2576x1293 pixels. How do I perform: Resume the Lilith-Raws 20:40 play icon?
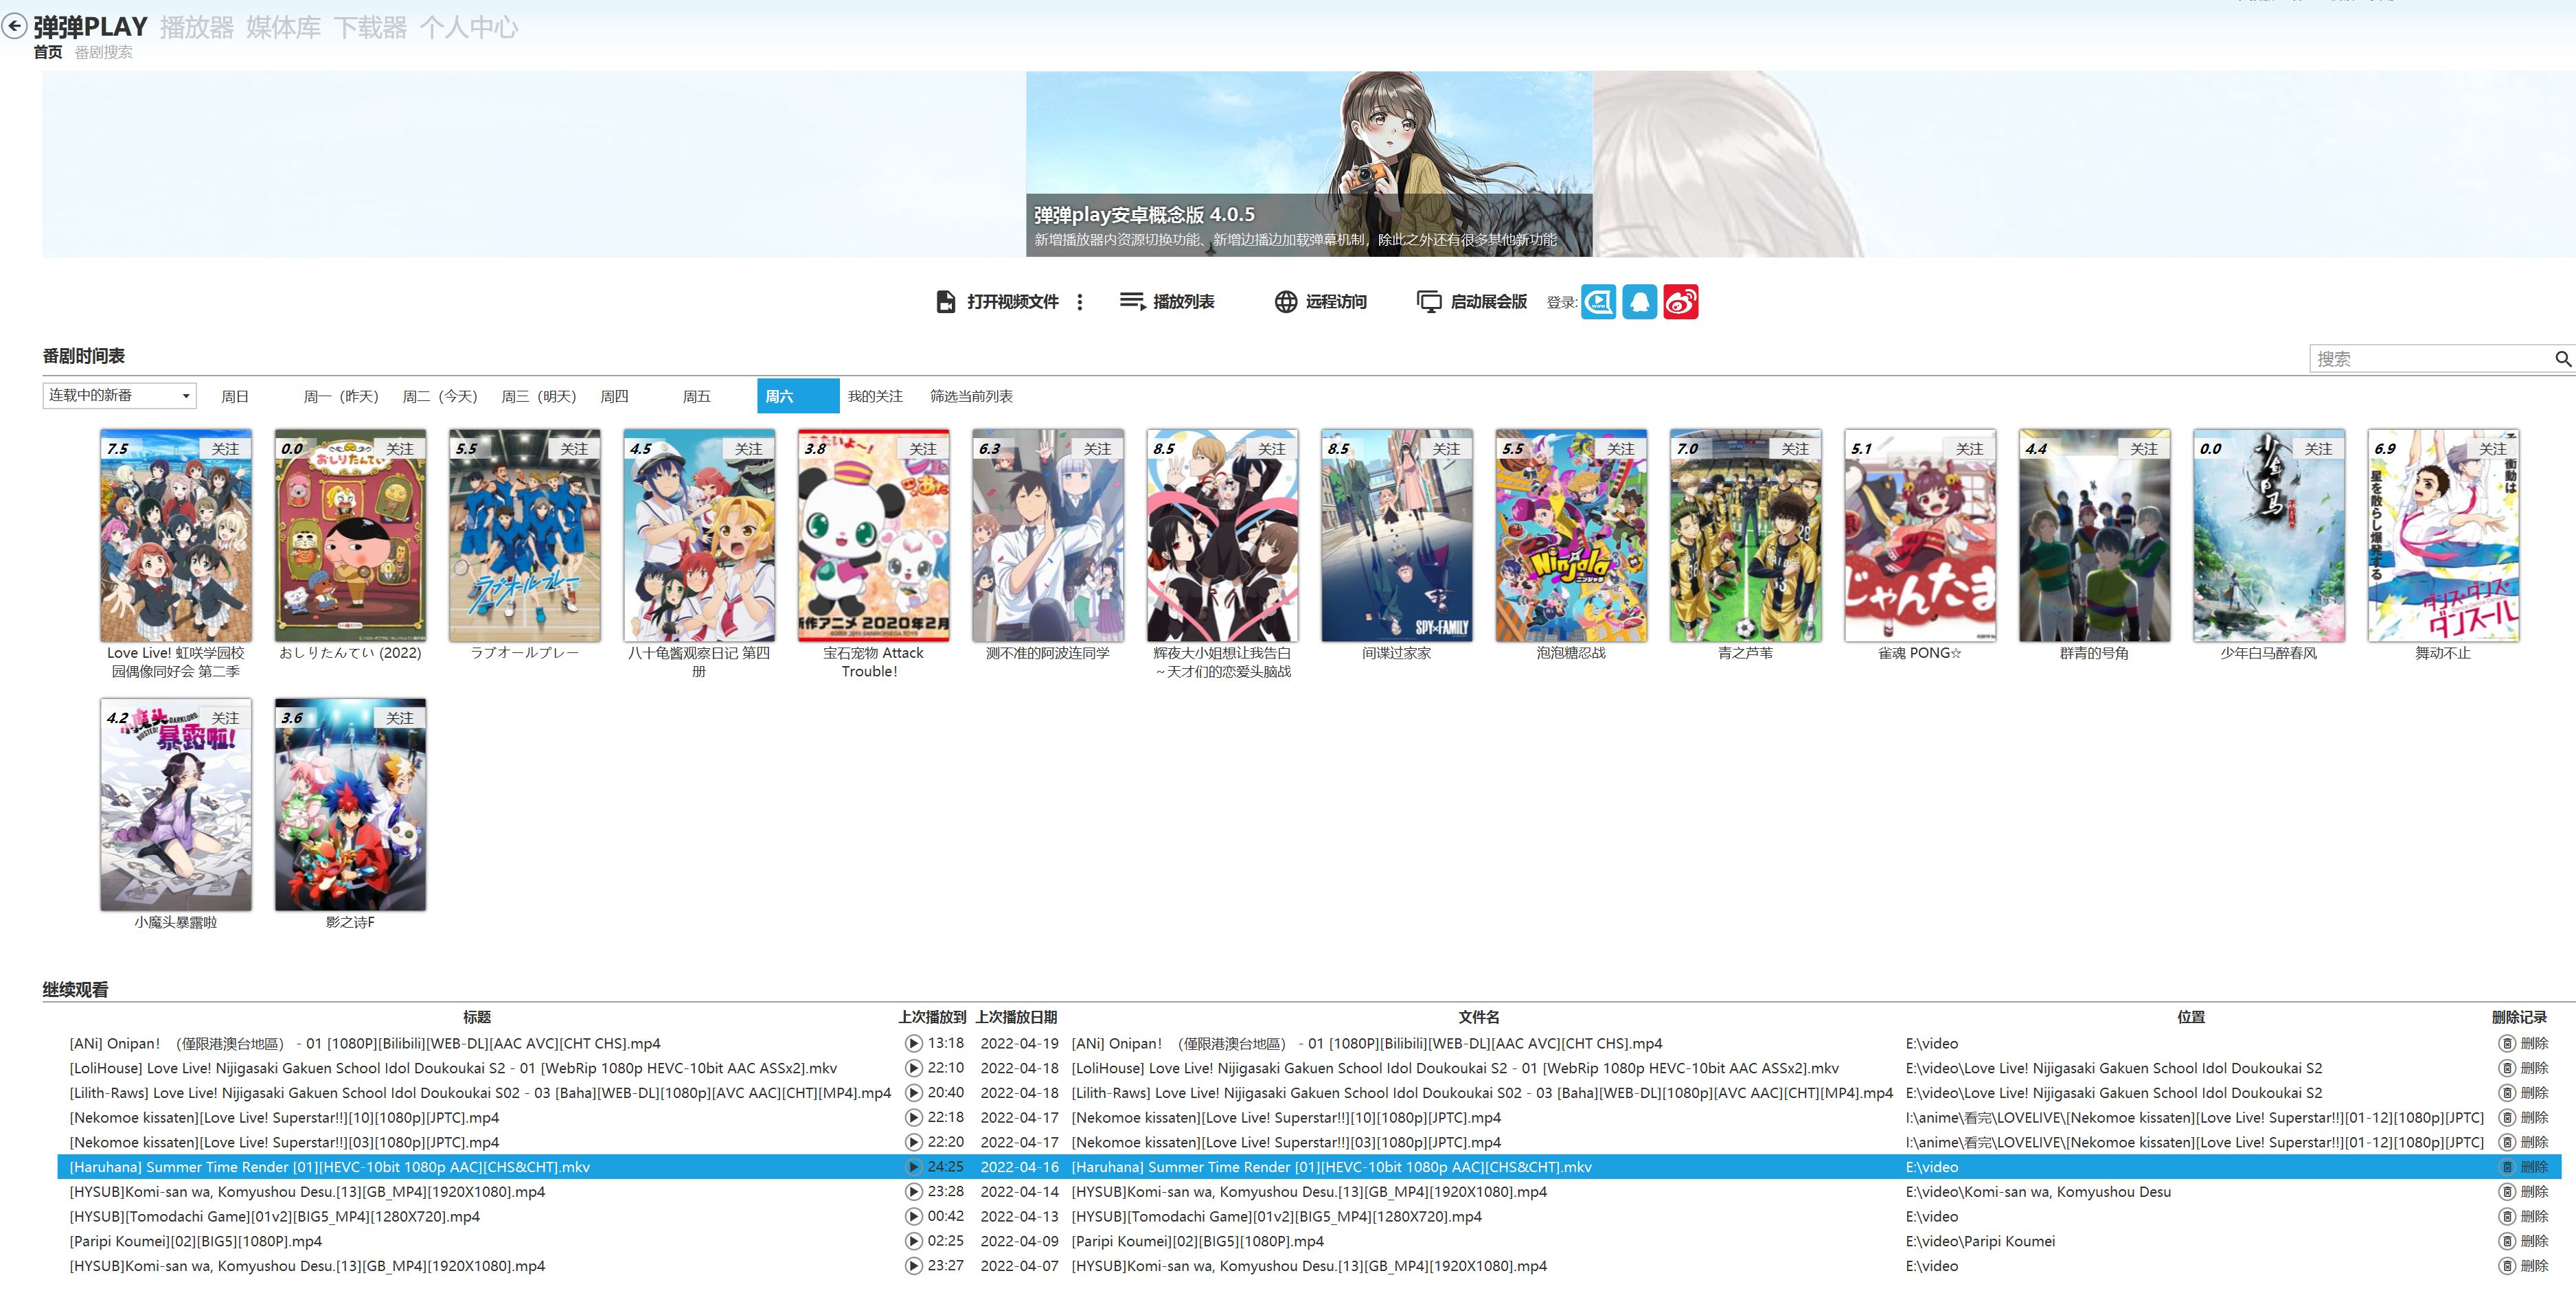pyautogui.click(x=913, y=1093)
